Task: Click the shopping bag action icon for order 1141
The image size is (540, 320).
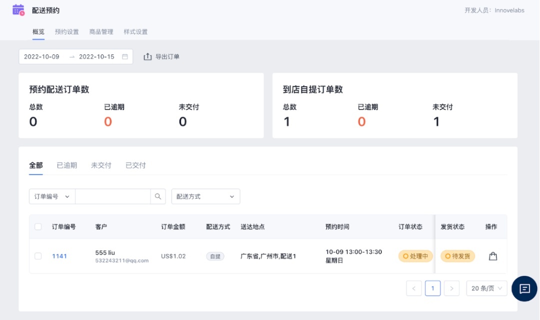Action: [492, 256]
